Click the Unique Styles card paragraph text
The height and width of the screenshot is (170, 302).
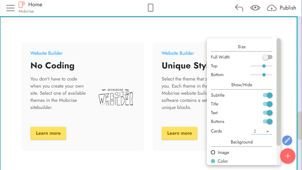tap(184, 93)
